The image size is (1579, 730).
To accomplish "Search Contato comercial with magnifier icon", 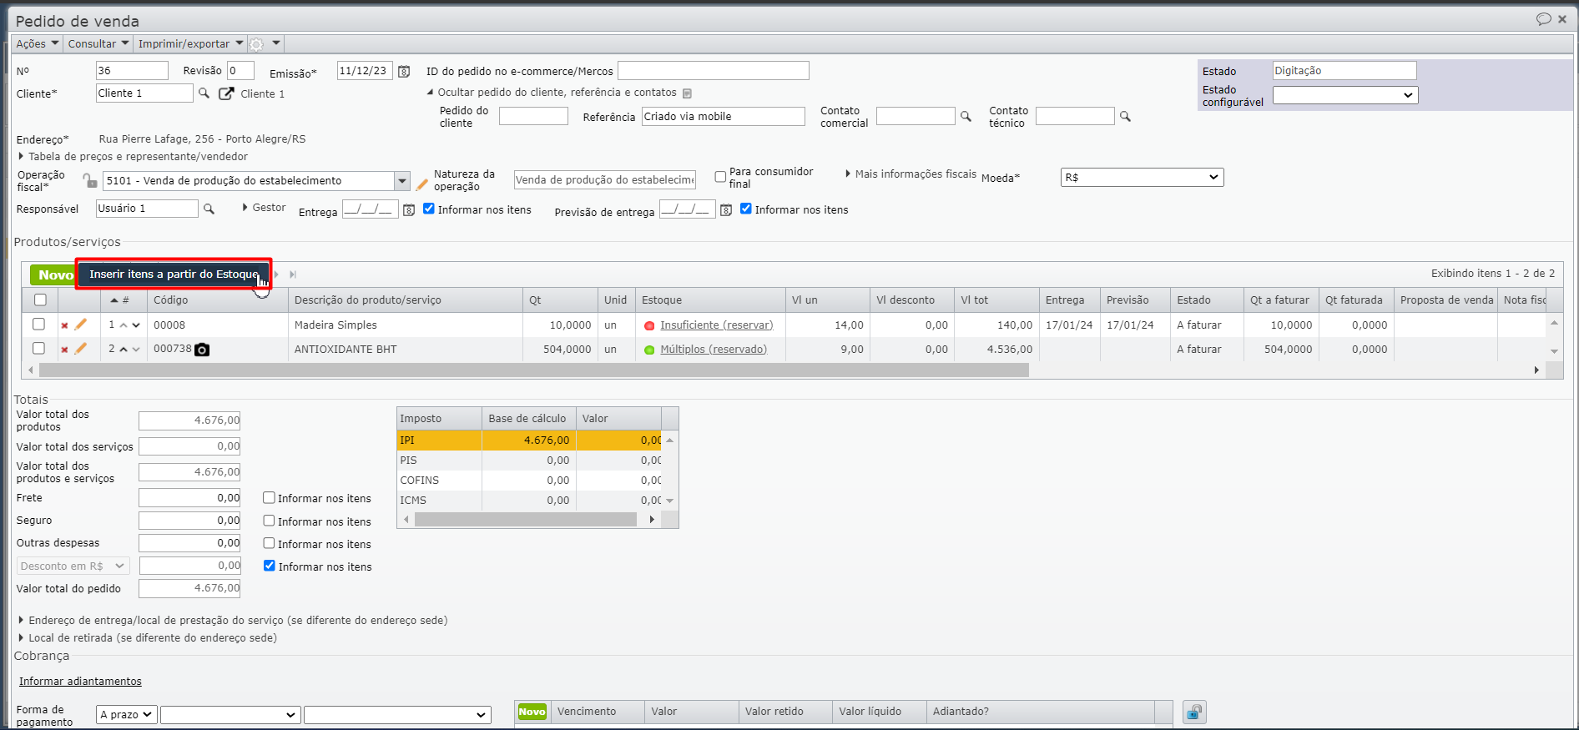I will click(966, 117).
